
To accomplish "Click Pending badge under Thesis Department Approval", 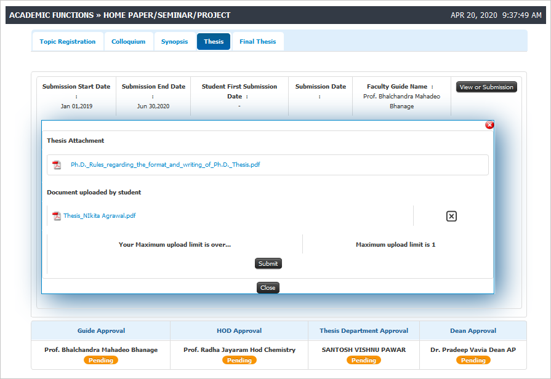I will [x=364, y=360].
